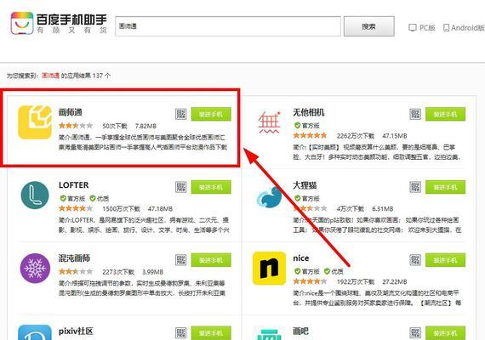
Task: Open the 画吧 app icon
Action: tap(269, 333)
